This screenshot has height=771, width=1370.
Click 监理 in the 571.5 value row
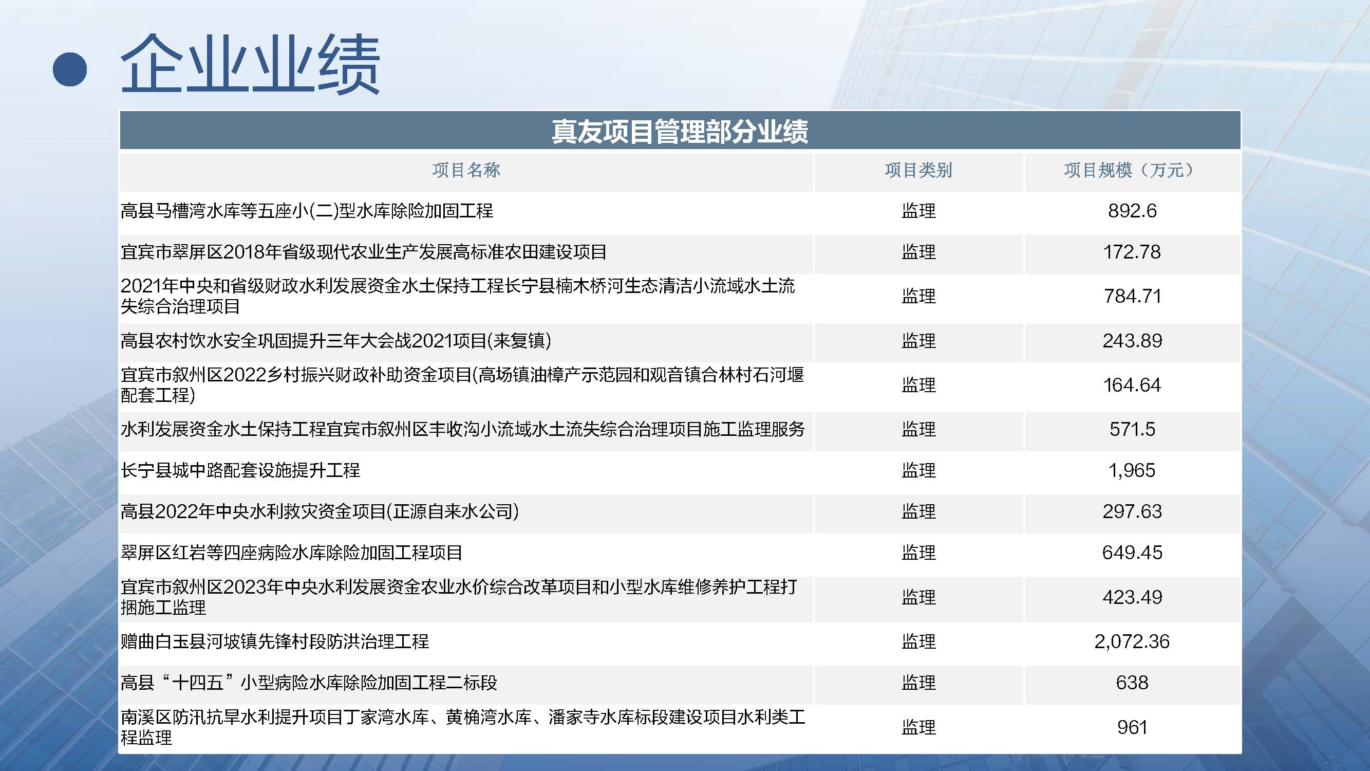point(918,429)
